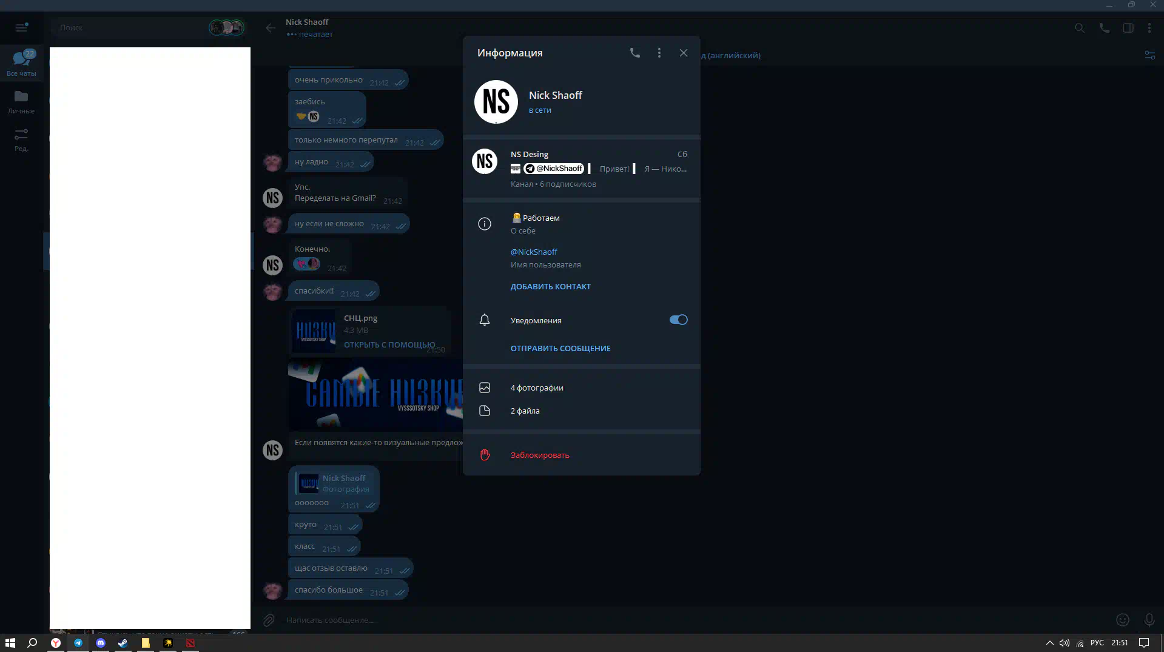
Task: Open the 4 фотографии shared media
Action: pyautogui.click(x=537, y=388)
